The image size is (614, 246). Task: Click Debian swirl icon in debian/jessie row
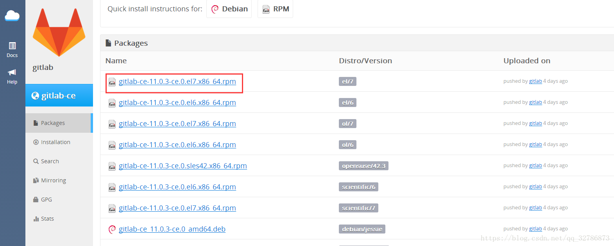[x=112, y=229]
